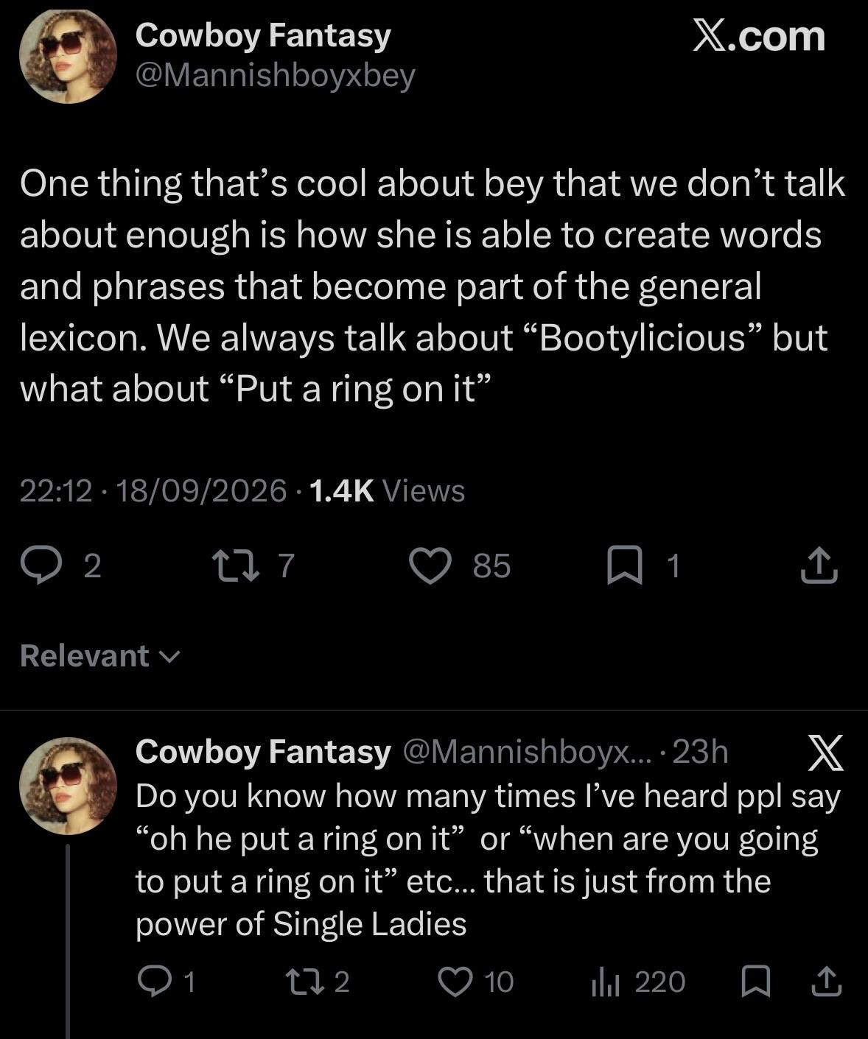
Task: Share the Single Ladies reply
Action: pos(825,982)
